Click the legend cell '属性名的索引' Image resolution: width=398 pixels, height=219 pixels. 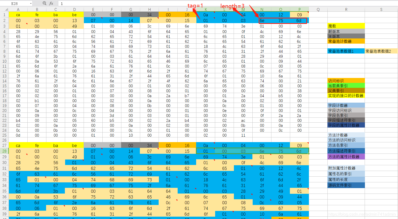pos(346,174)
